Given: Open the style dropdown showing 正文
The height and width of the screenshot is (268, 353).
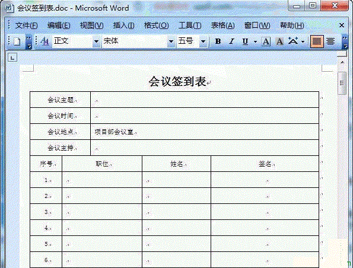Looking at the screenshot, I should [76, 42].
